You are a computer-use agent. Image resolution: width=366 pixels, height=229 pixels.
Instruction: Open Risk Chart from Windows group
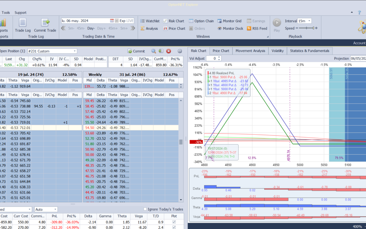pyautogui.click(x=174, y=21)
